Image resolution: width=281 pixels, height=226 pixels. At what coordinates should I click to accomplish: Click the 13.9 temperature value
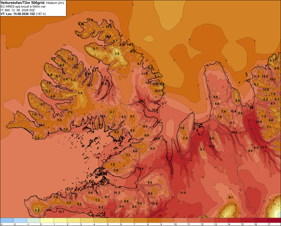140,169
